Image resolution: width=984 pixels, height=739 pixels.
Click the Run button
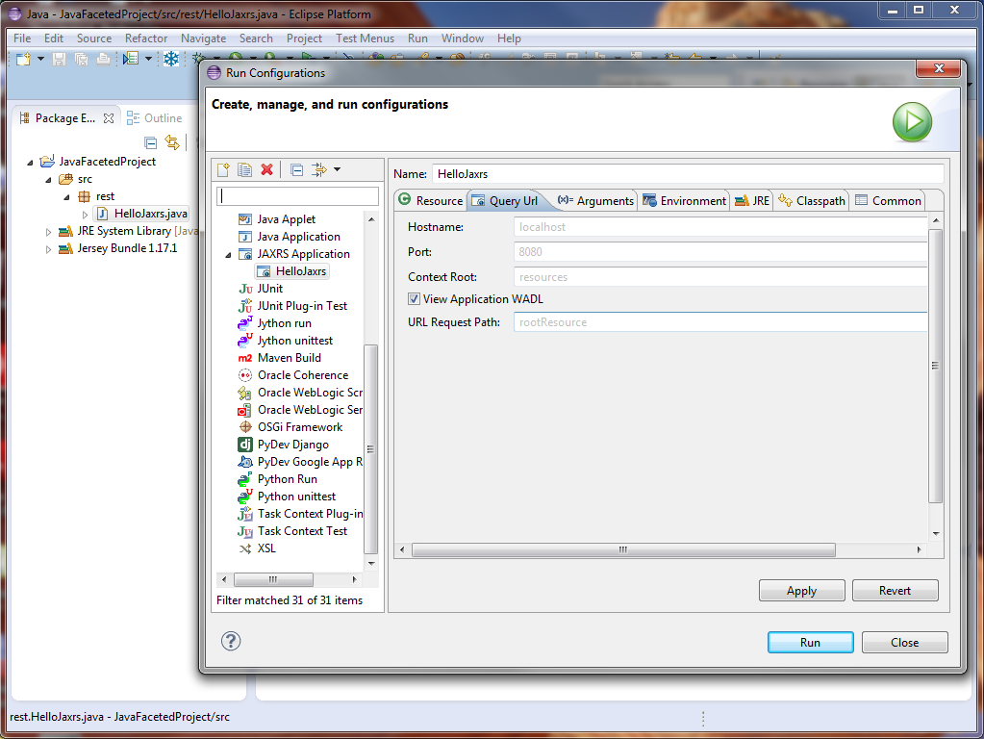tap(810, 643)
